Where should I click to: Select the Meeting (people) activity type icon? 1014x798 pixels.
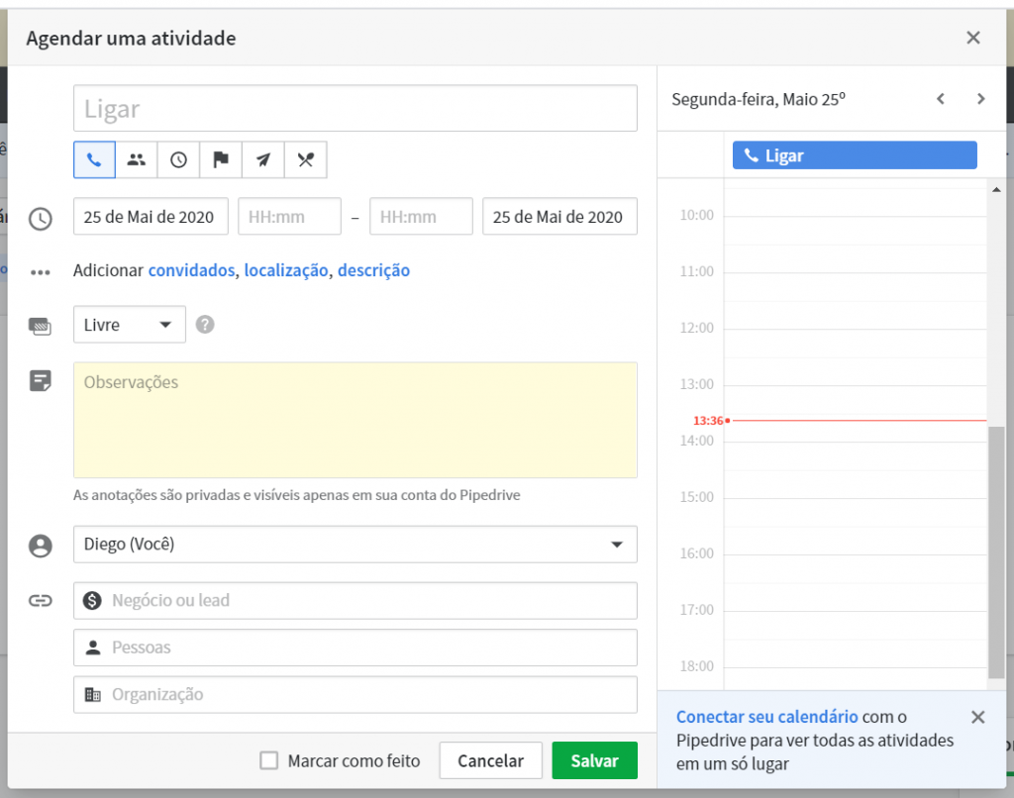tap(137, 159)
